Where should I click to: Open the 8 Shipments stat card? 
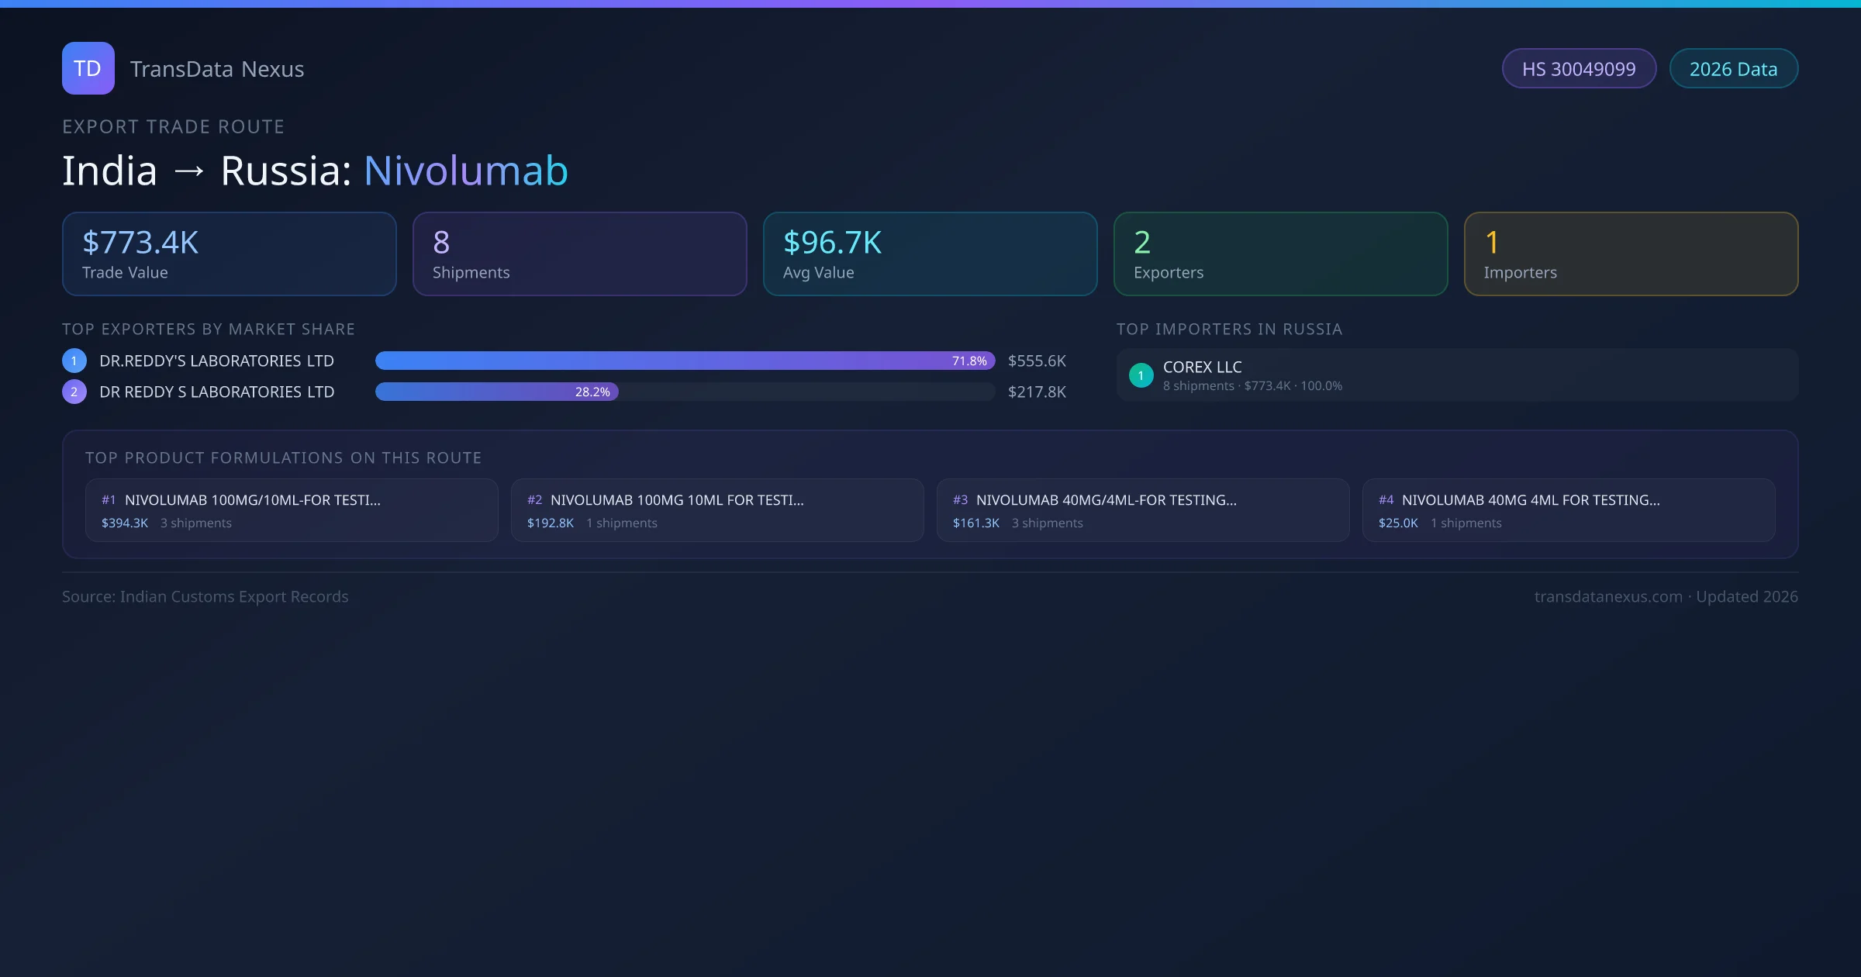pyautogui.click(x=579, y=254)
